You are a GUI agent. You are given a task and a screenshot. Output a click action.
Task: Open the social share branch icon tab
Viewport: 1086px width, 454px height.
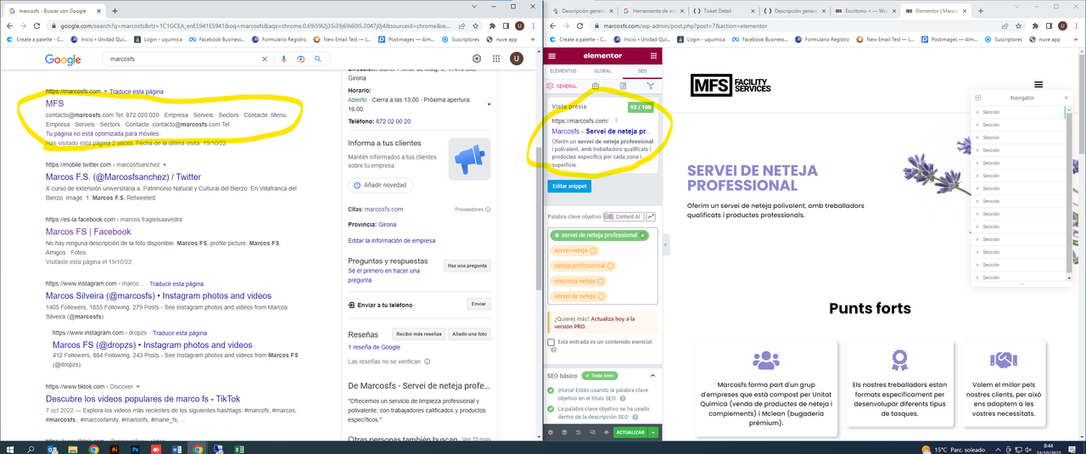pos(651,86)
